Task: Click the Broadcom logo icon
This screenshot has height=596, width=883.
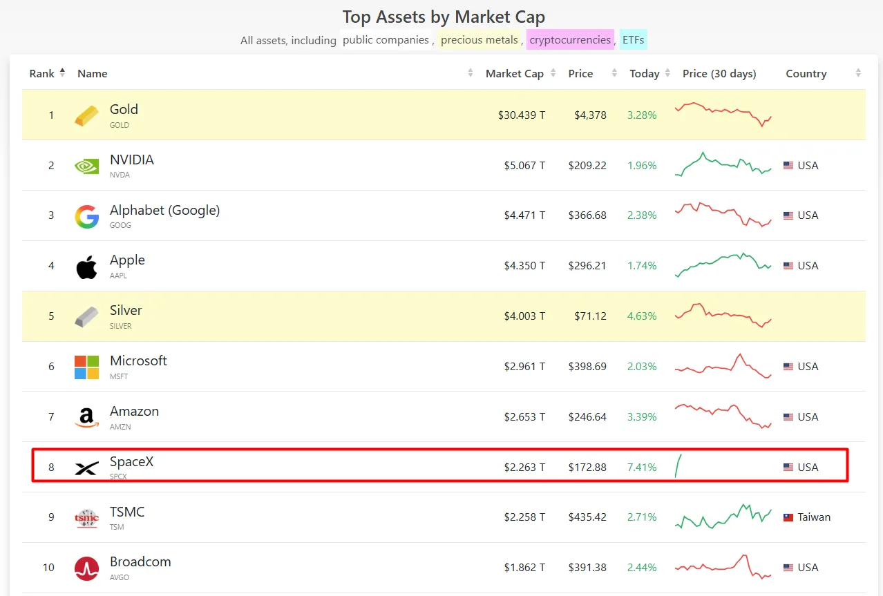Action: point(86,568)
